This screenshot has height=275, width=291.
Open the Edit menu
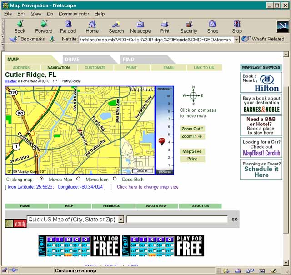point(21,14)
